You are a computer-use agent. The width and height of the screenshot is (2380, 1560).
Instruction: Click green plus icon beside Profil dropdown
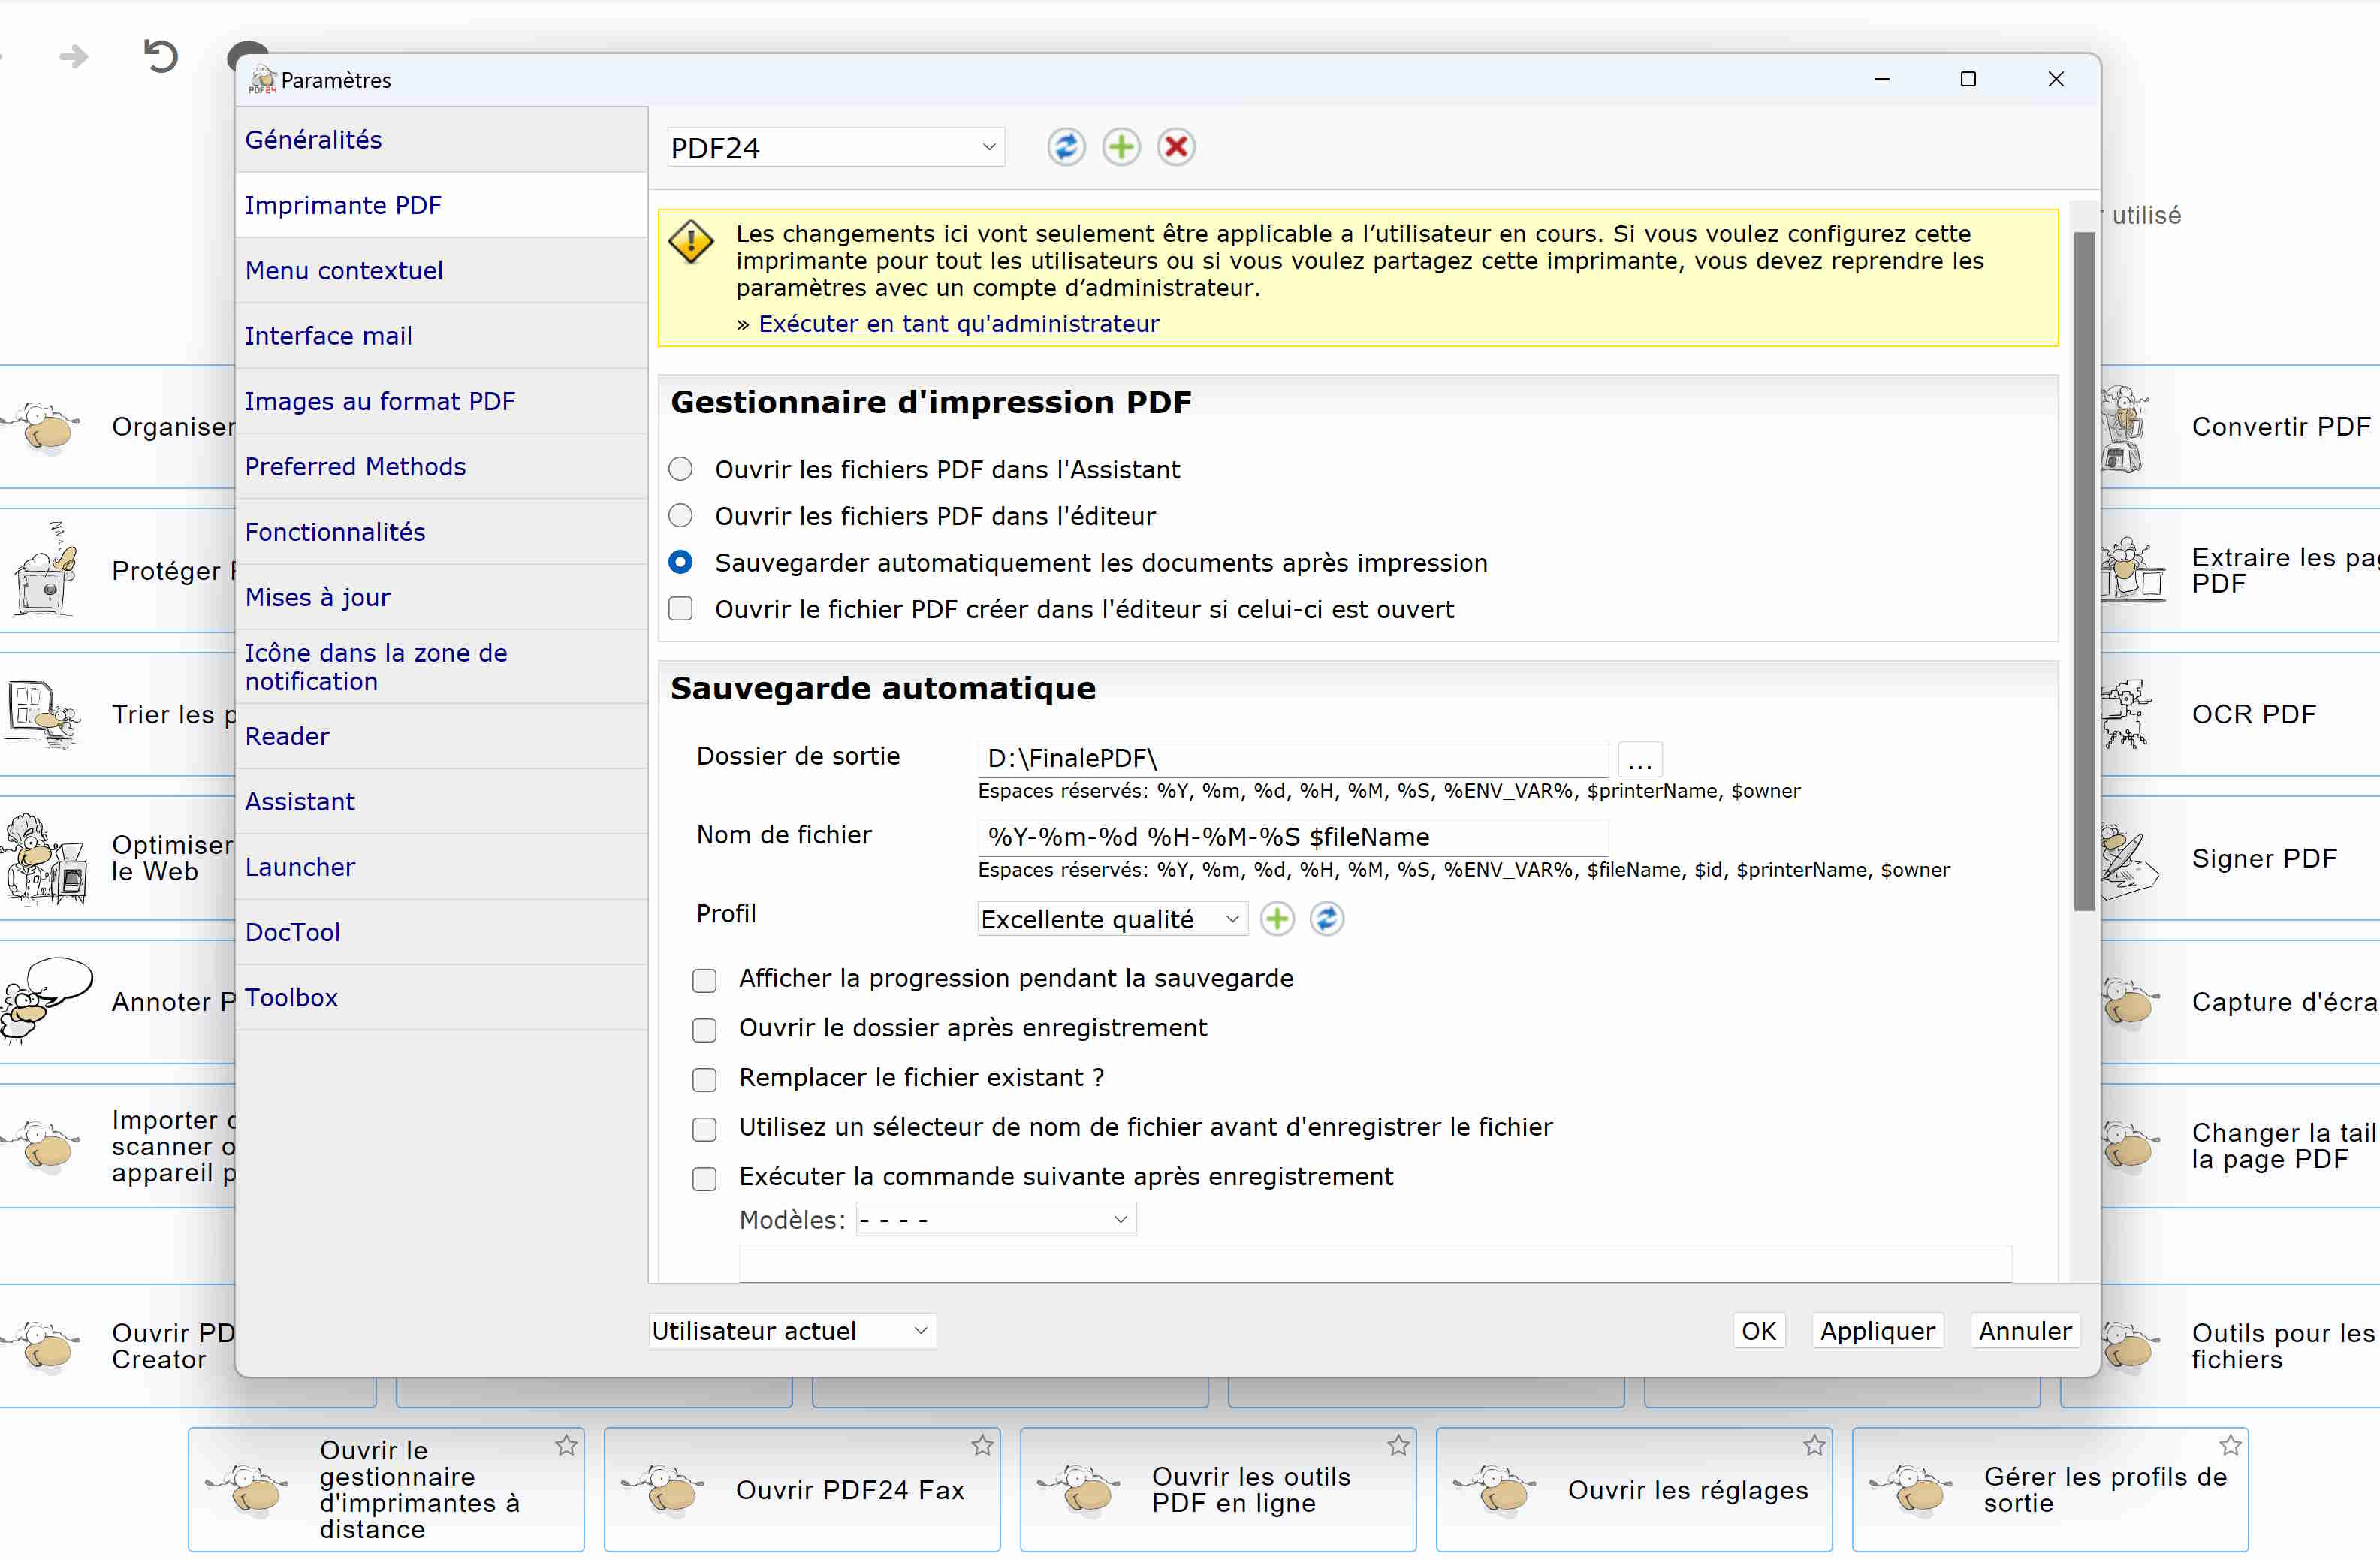point(1277,918)
